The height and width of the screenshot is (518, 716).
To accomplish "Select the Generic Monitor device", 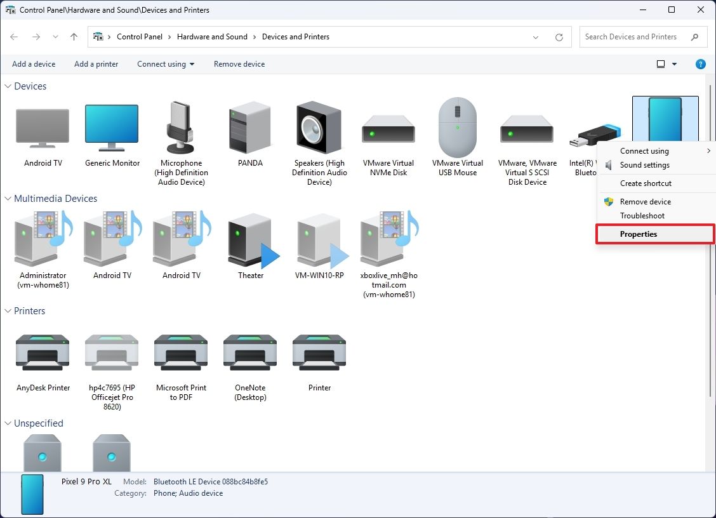I will tap(111, 127).
